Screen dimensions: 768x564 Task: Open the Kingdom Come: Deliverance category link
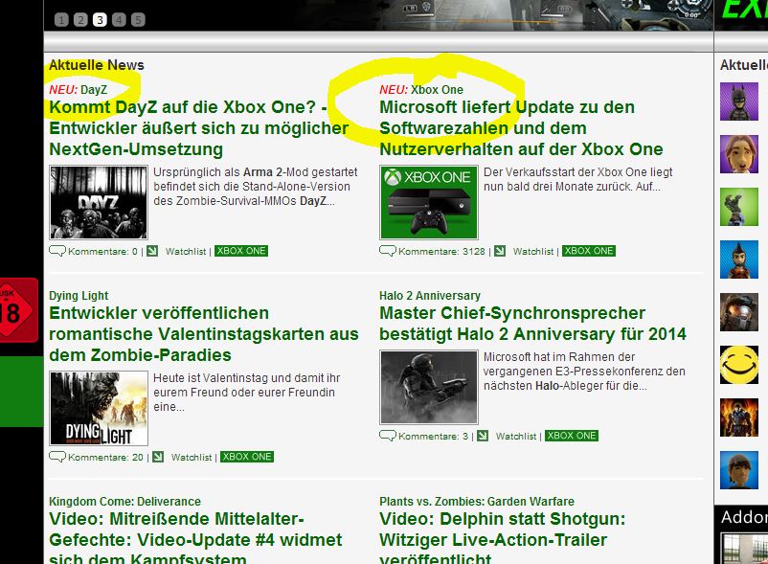point(124,501)
